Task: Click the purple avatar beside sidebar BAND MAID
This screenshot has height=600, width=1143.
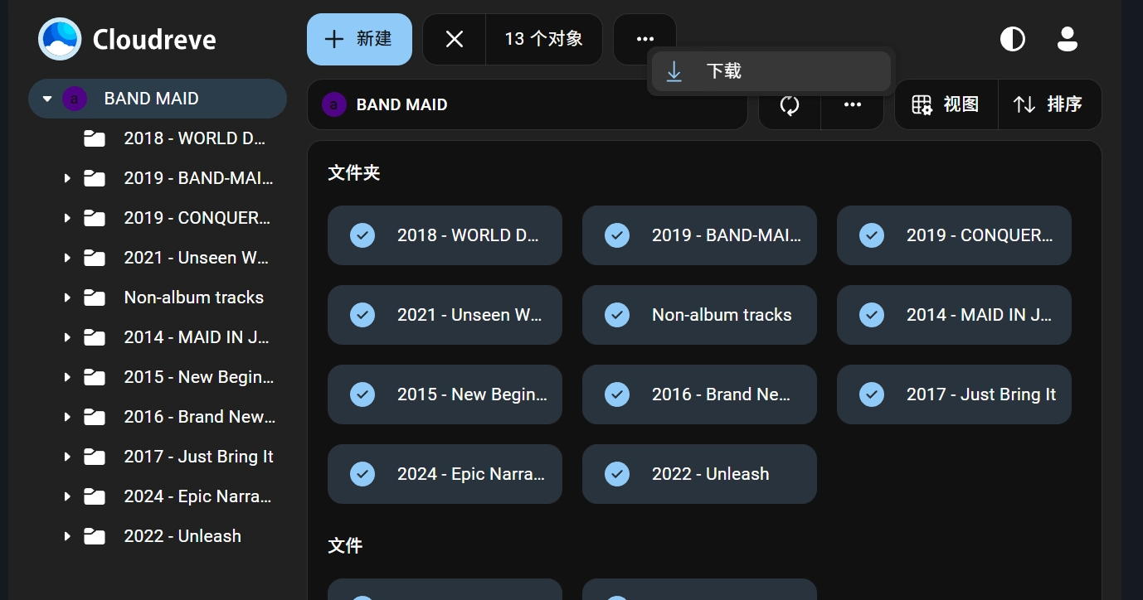Action: pos(75,99)
